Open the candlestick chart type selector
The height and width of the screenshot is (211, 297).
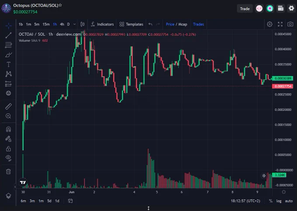[x=83, y=25]
